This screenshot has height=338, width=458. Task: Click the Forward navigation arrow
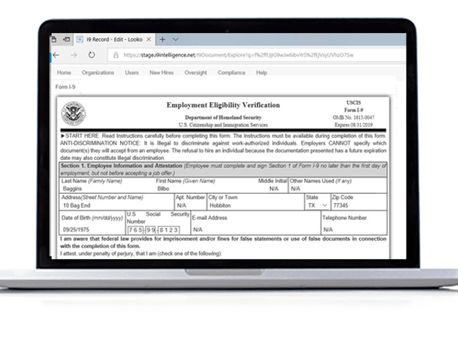(x=73, y=54)
